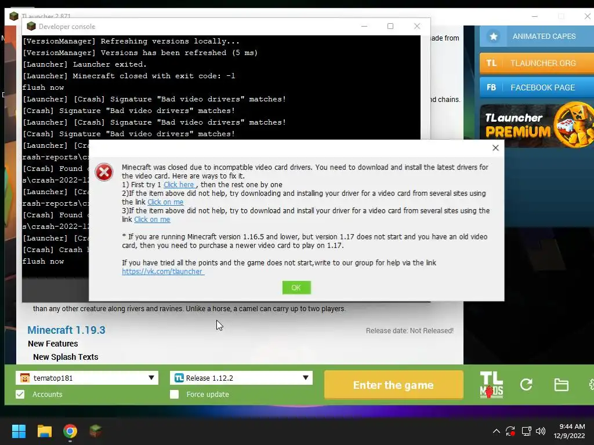
Task: Click console line 'Launcher exited.'
Action: 85,64
